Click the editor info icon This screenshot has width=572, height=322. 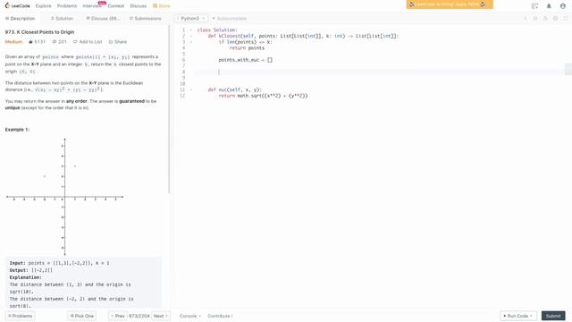pos(526,18)
